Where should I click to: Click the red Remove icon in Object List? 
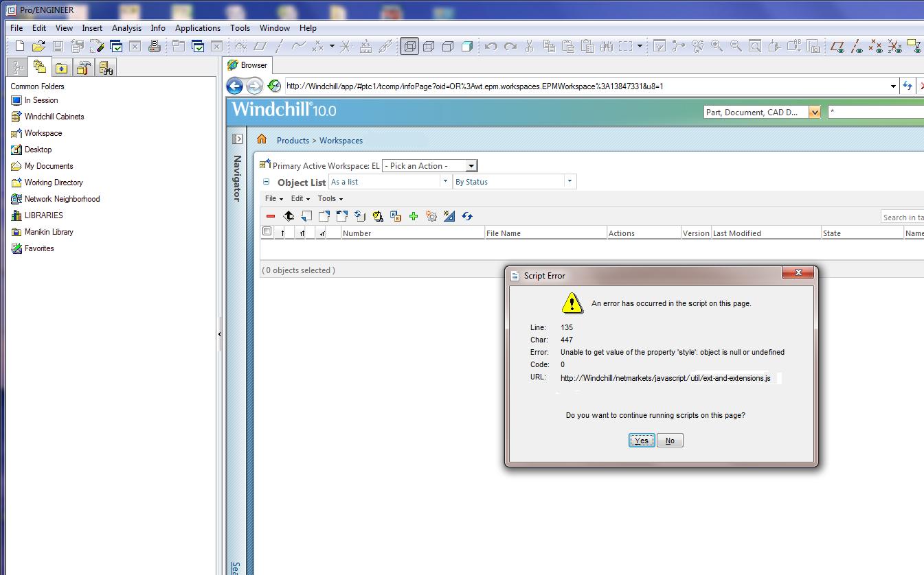(271, 216)
